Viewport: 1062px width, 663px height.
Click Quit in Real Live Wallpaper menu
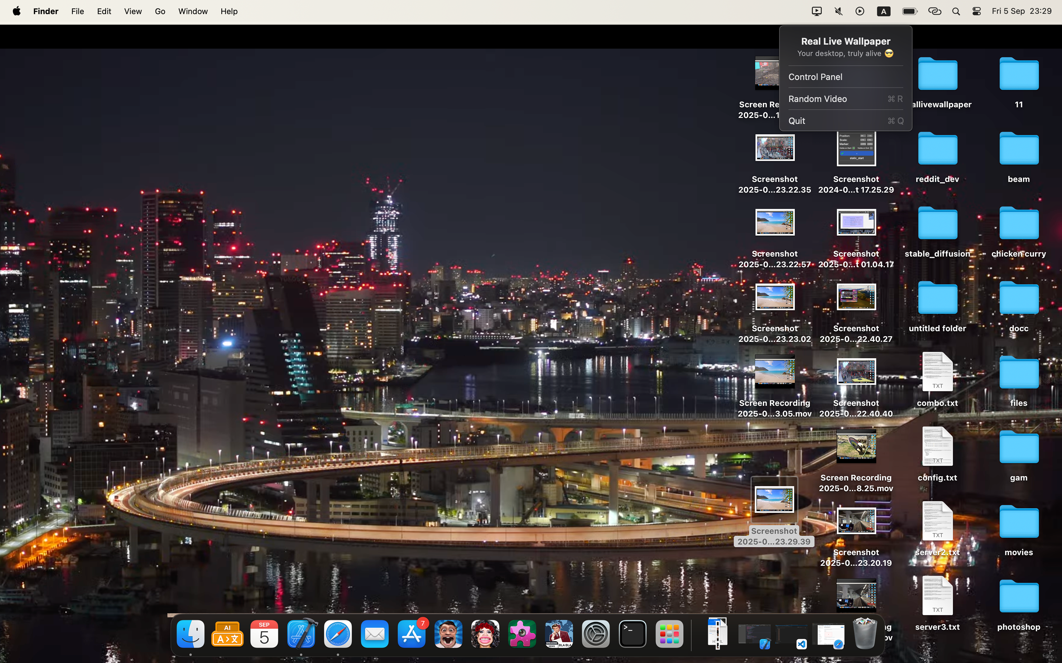pyautogui.click(x=796, y=120)
